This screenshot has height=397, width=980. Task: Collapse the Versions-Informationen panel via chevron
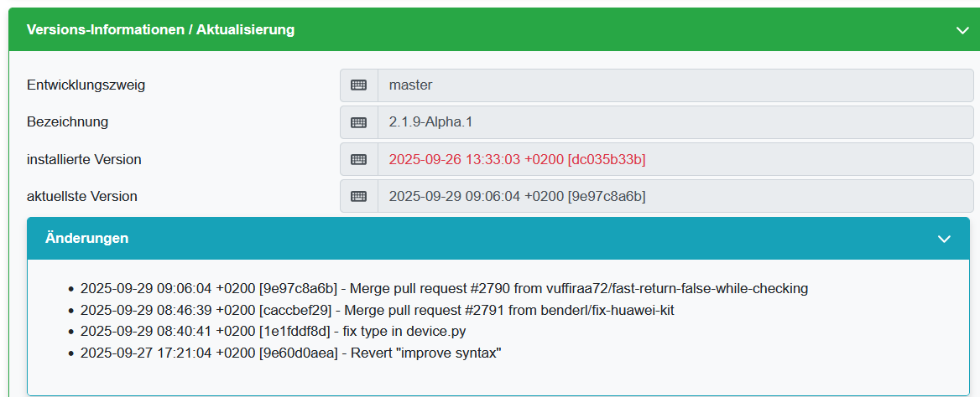pos(962,30)
